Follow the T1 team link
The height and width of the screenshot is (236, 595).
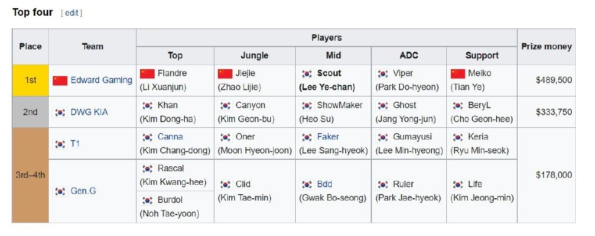(x=75, y=144)
